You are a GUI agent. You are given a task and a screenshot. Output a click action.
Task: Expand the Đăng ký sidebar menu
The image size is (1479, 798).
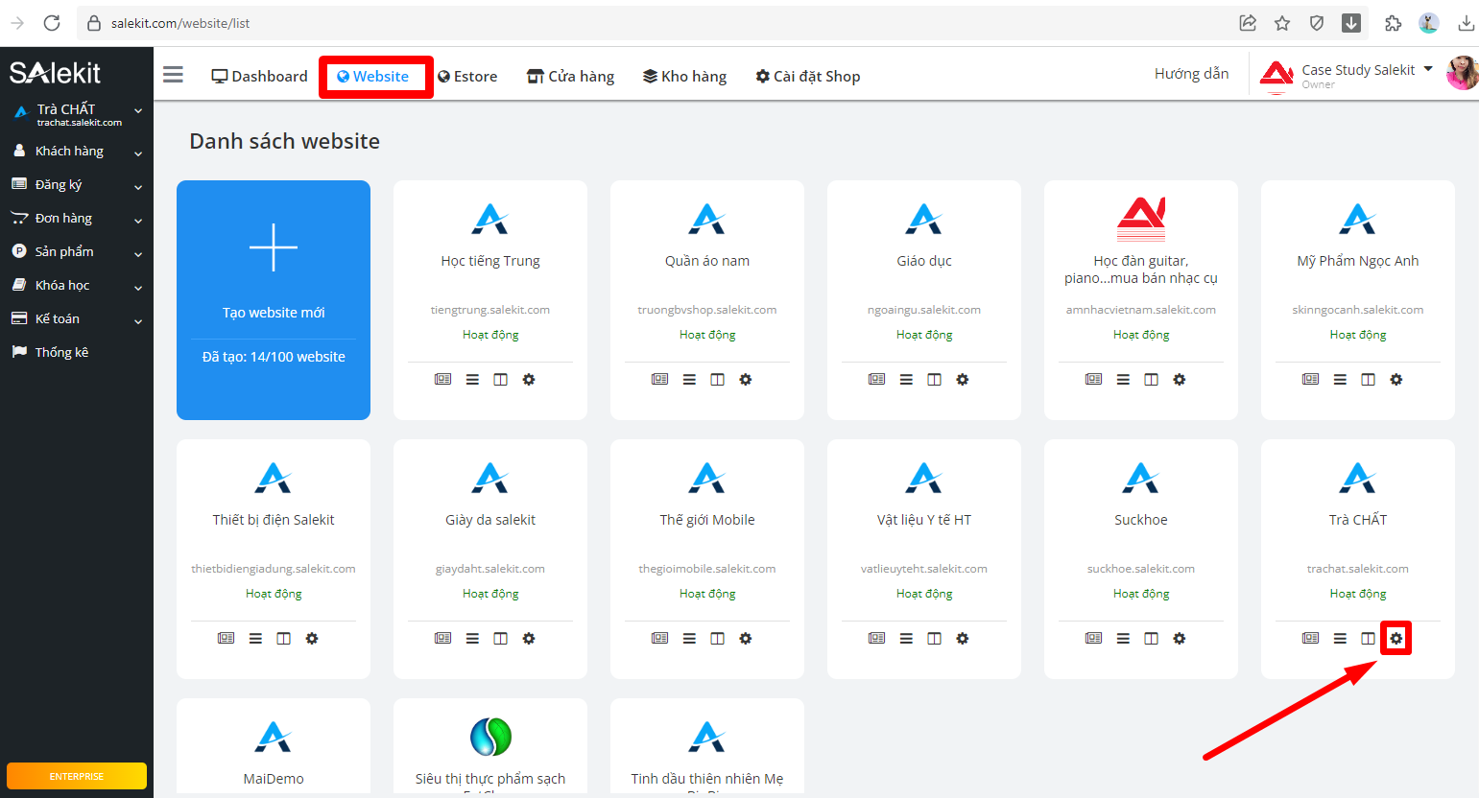point(77,185)
